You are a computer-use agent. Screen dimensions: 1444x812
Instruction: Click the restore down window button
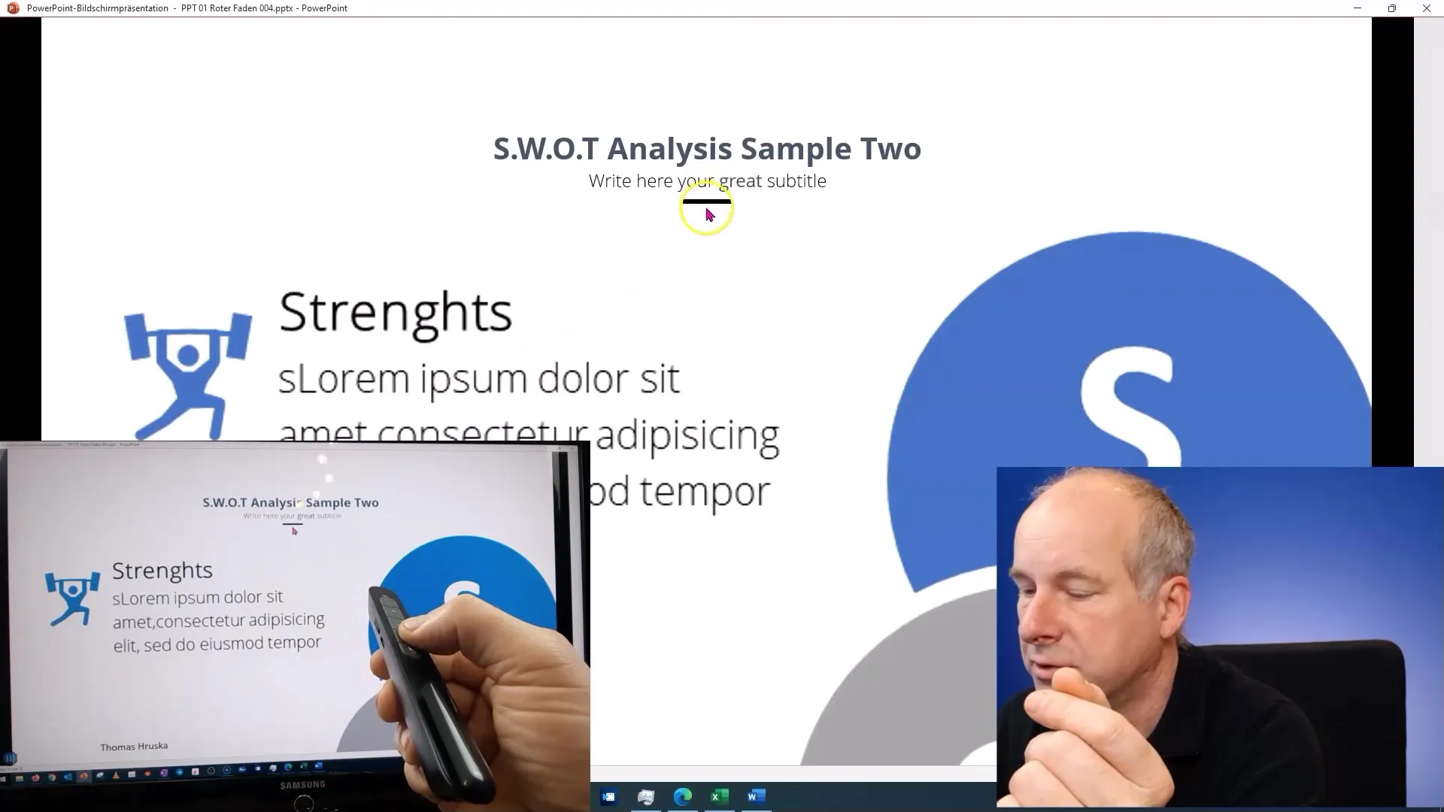(x=1391, y=8)
